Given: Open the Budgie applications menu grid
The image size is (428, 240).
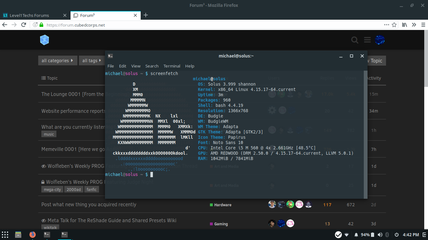Looking at the screenshot, I should coord(5,234).
